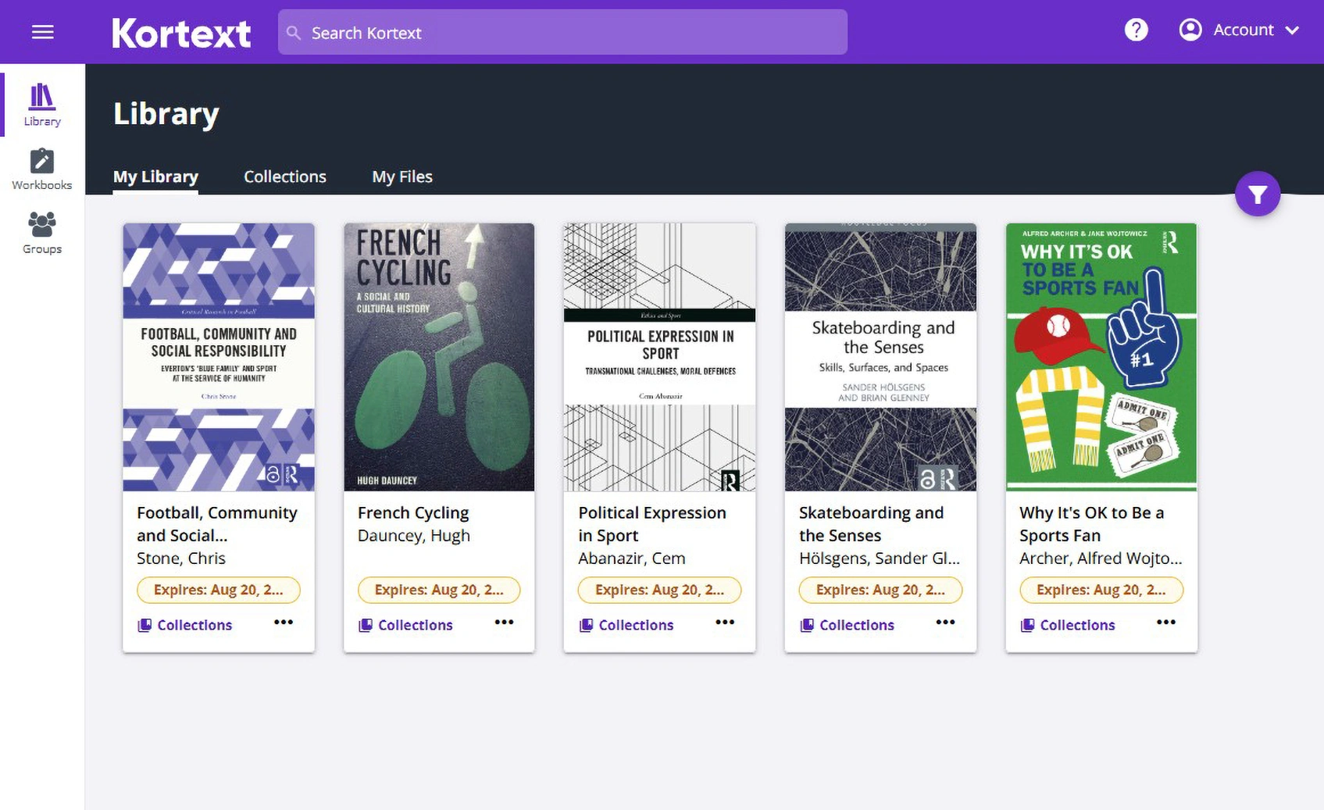Click the Football, Community and Social title
Viewport: 1324px width, 810px height.
[x=217, y=524]
